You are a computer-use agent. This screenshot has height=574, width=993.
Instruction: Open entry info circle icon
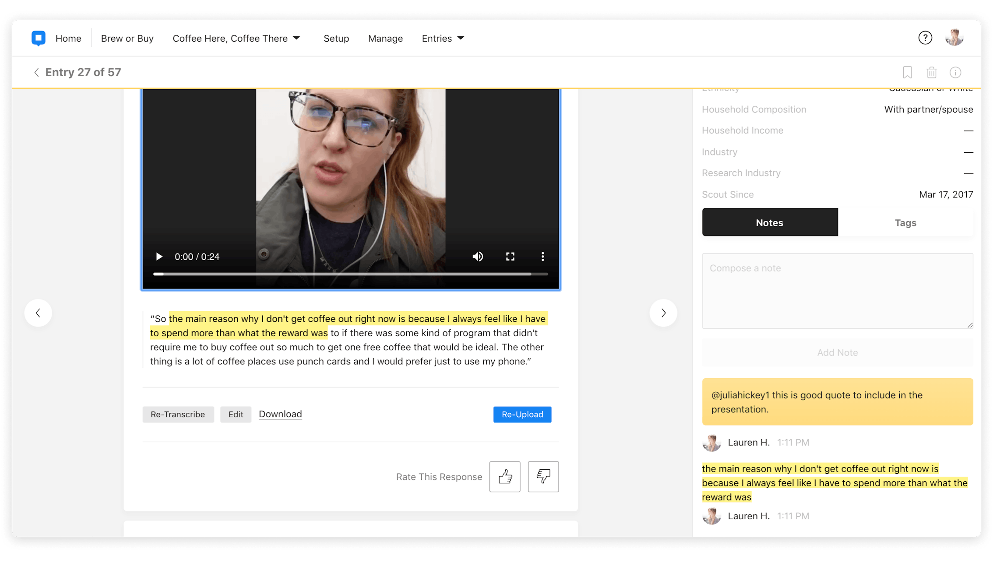point(955,72)
